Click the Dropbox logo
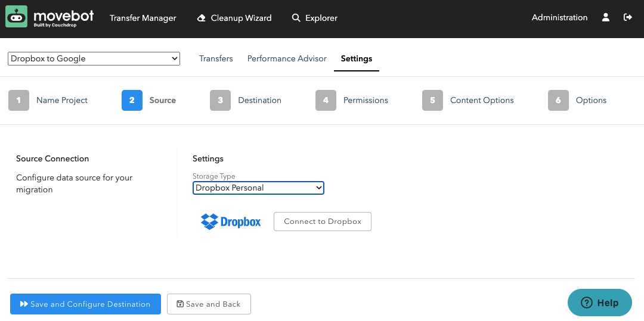The image size is (644, 321). click(231, 222)
